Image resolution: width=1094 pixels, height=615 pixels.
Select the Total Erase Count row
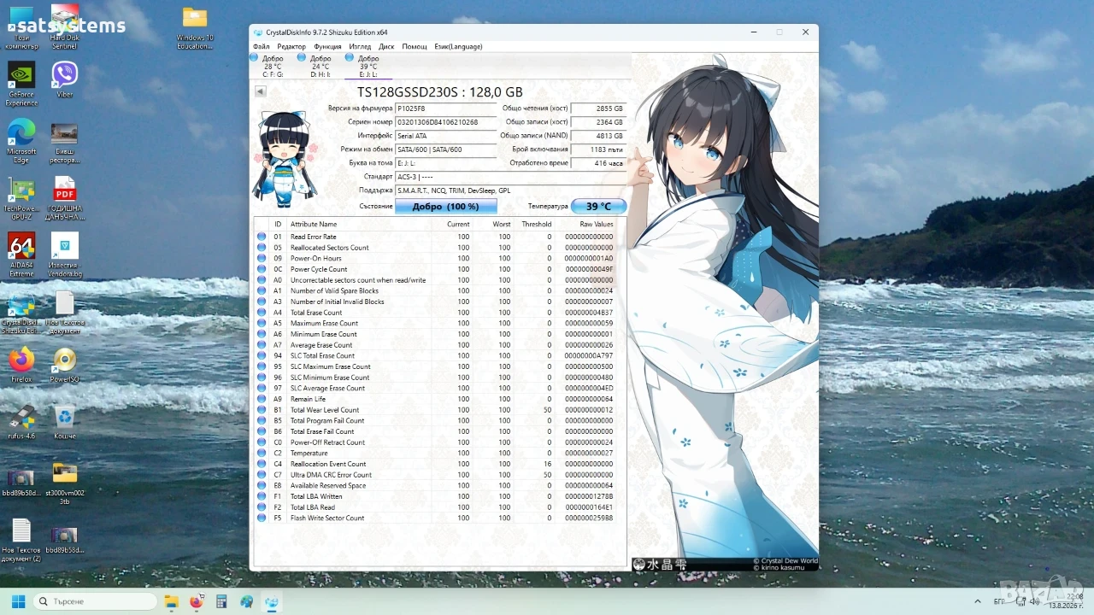pos(439,313)
